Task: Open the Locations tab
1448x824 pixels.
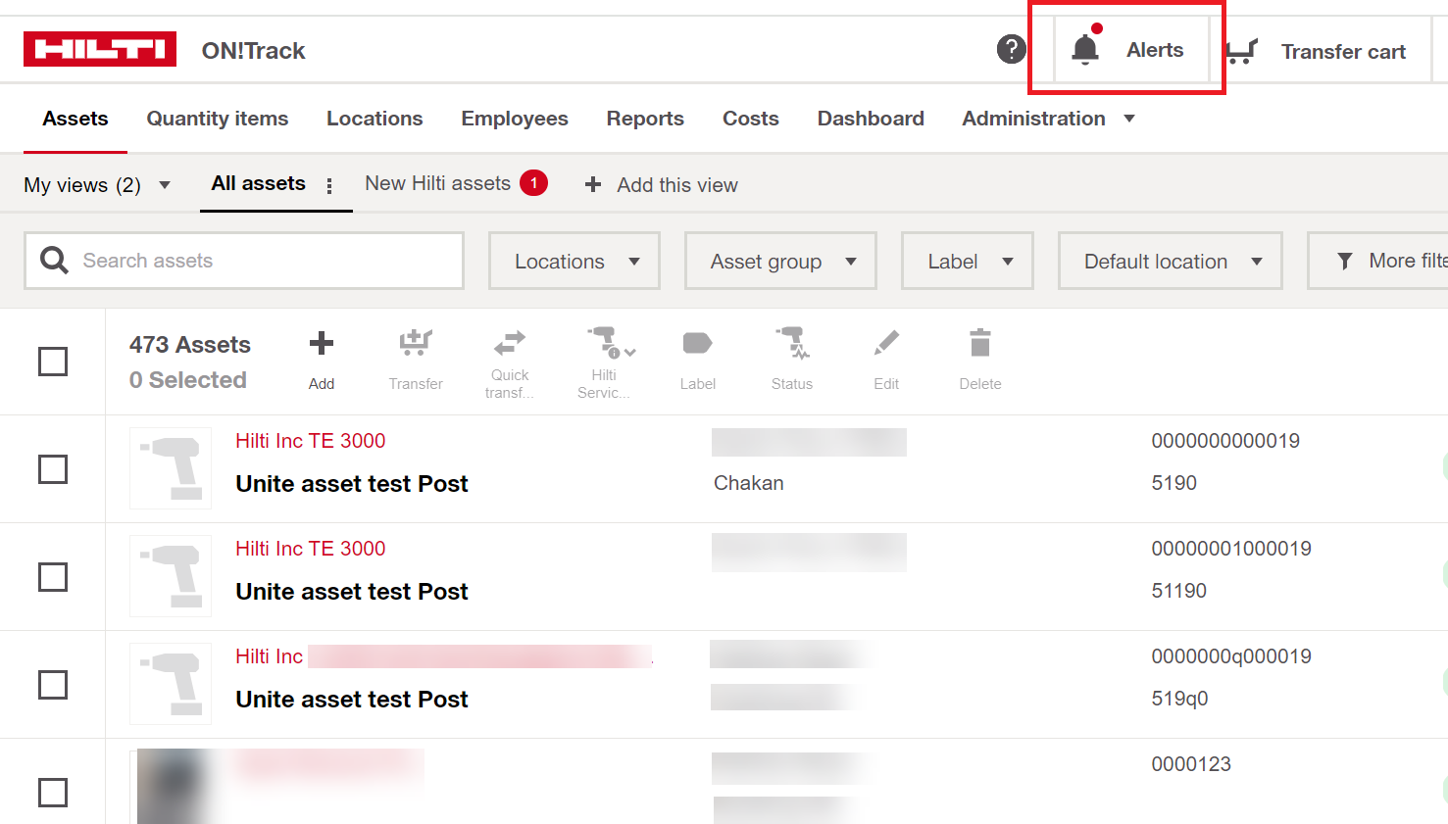Action: point(374,119)
